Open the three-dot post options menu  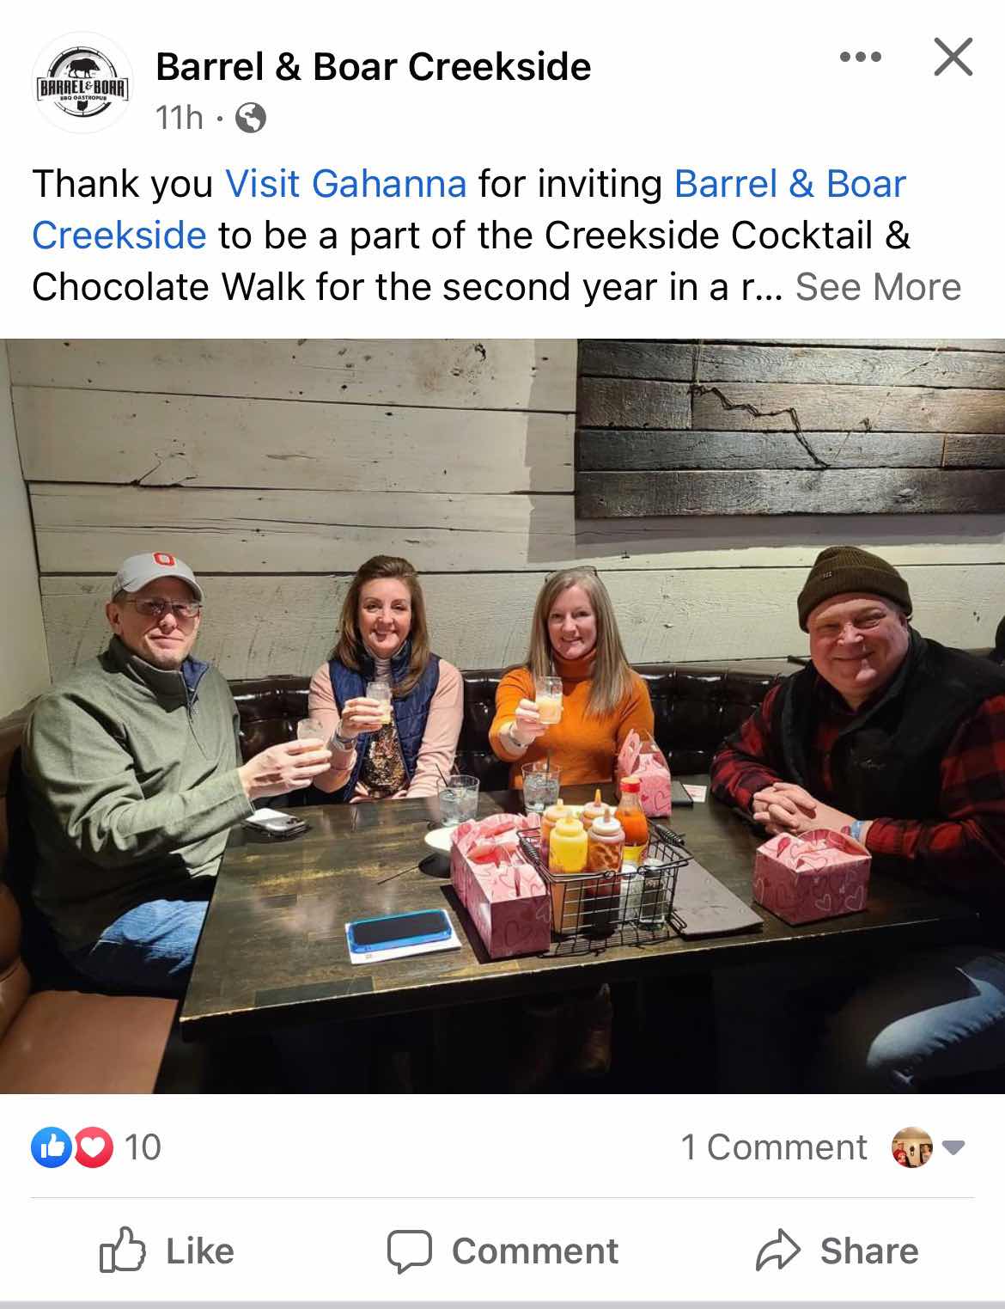click(x=861, y=58)
